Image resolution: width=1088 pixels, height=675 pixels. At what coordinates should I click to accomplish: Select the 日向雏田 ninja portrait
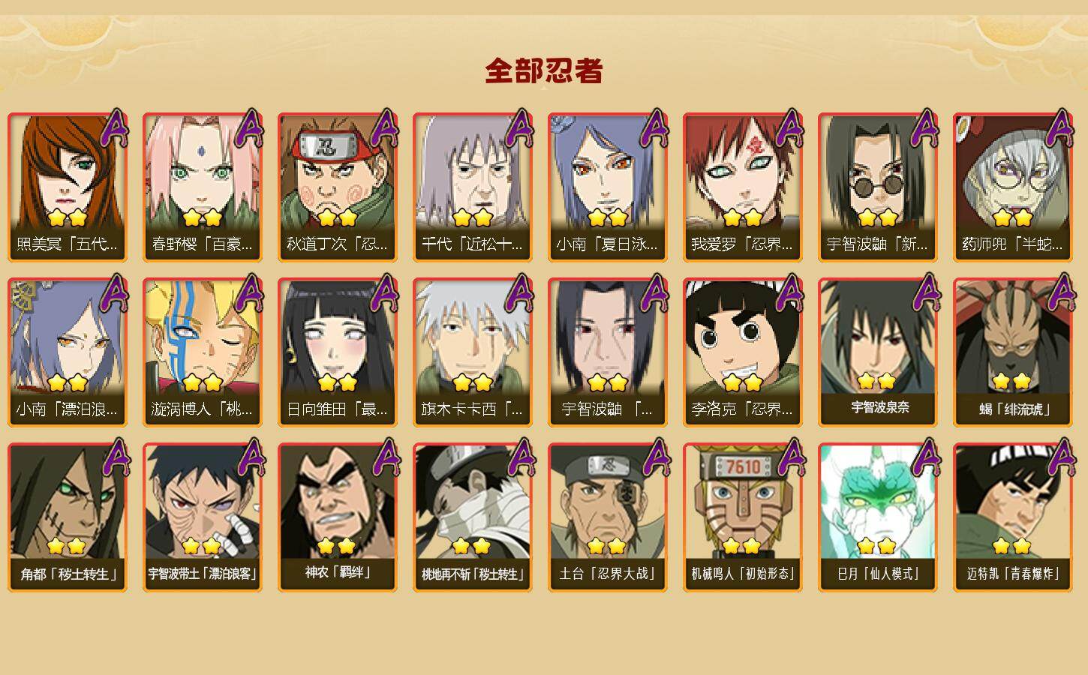(338, 352)
